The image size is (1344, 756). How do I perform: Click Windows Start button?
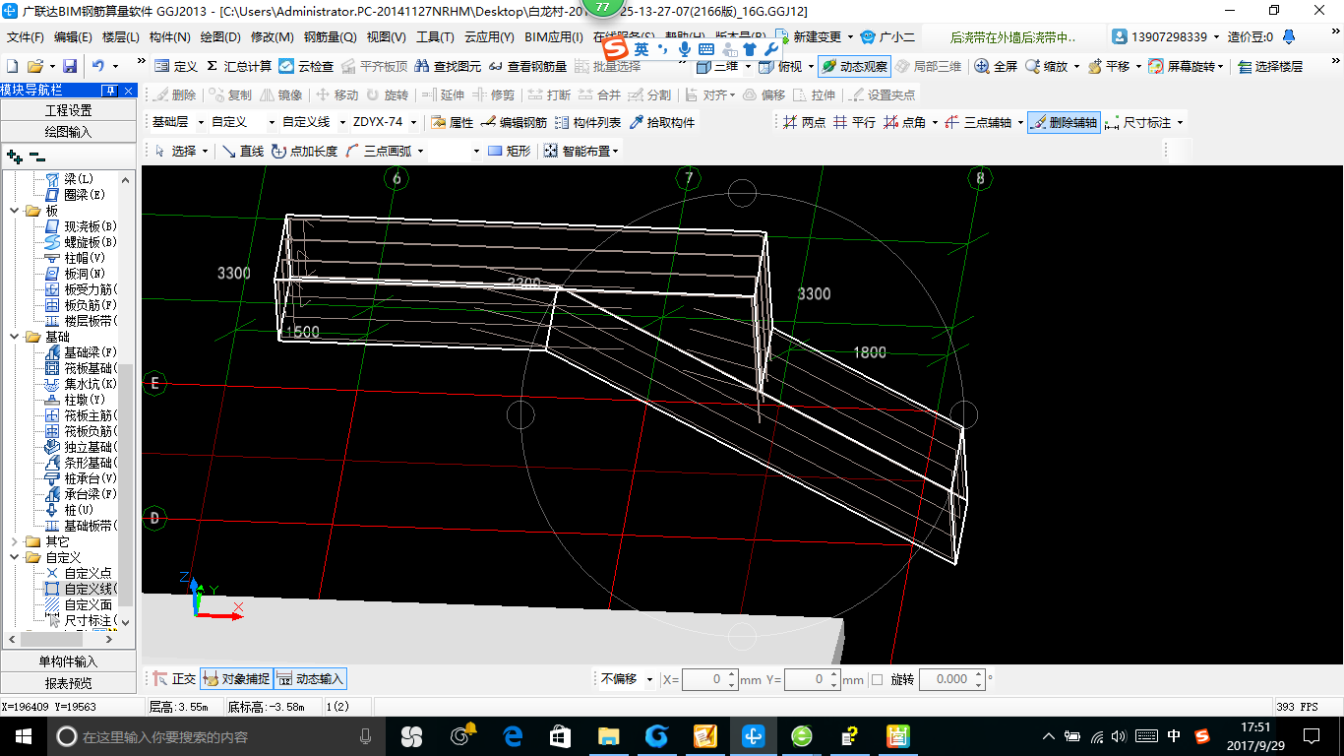pyautogui.click(x=22, y=736)
